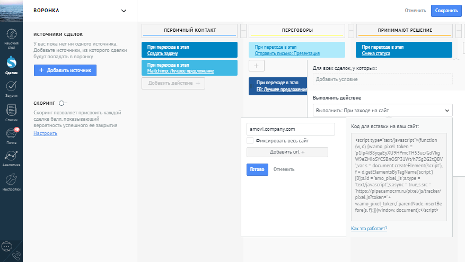465x262 pixels.
Task: Select the Первичный контакт stage header
Action: point(189,30)
